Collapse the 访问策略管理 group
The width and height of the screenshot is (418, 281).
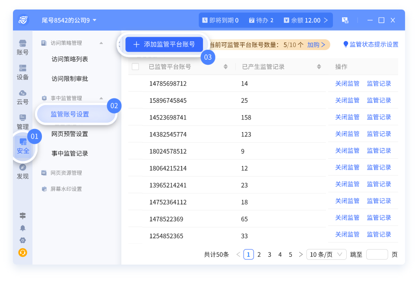click(101, 43)
